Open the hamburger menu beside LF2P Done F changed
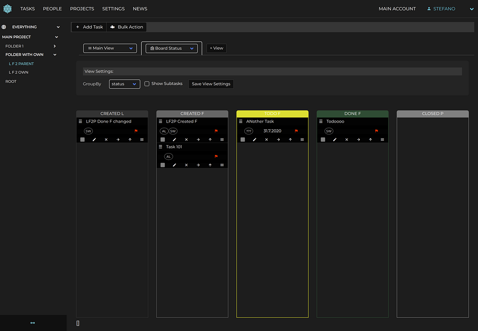The height and width of the screenshot is (331, 478). tap(80, 122)
